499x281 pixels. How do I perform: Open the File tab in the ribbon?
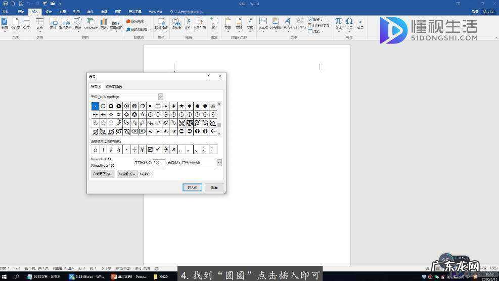tap(6, 11)
